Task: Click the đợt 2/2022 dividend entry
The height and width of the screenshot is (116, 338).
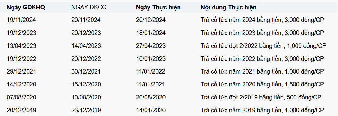Action: [x=263, y=46]
